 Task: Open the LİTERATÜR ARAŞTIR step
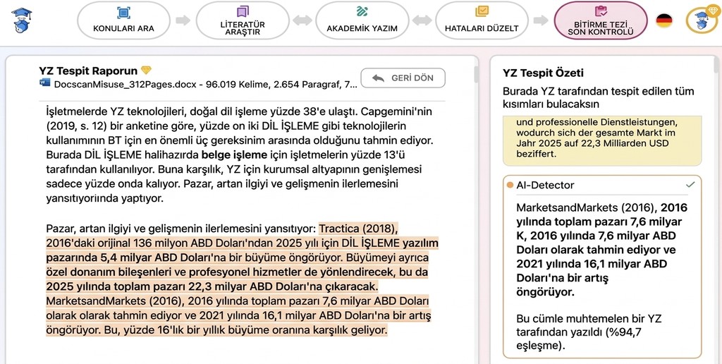pyautogui.click(x=243, y=20)
